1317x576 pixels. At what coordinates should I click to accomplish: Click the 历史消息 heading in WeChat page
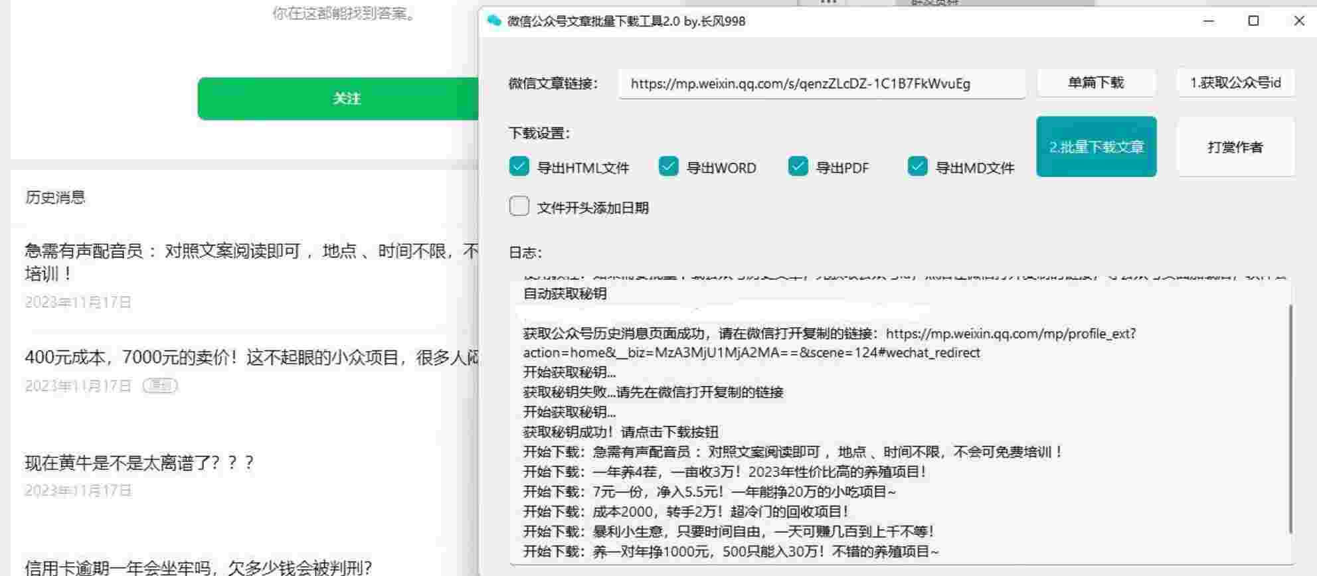(55, 197)
